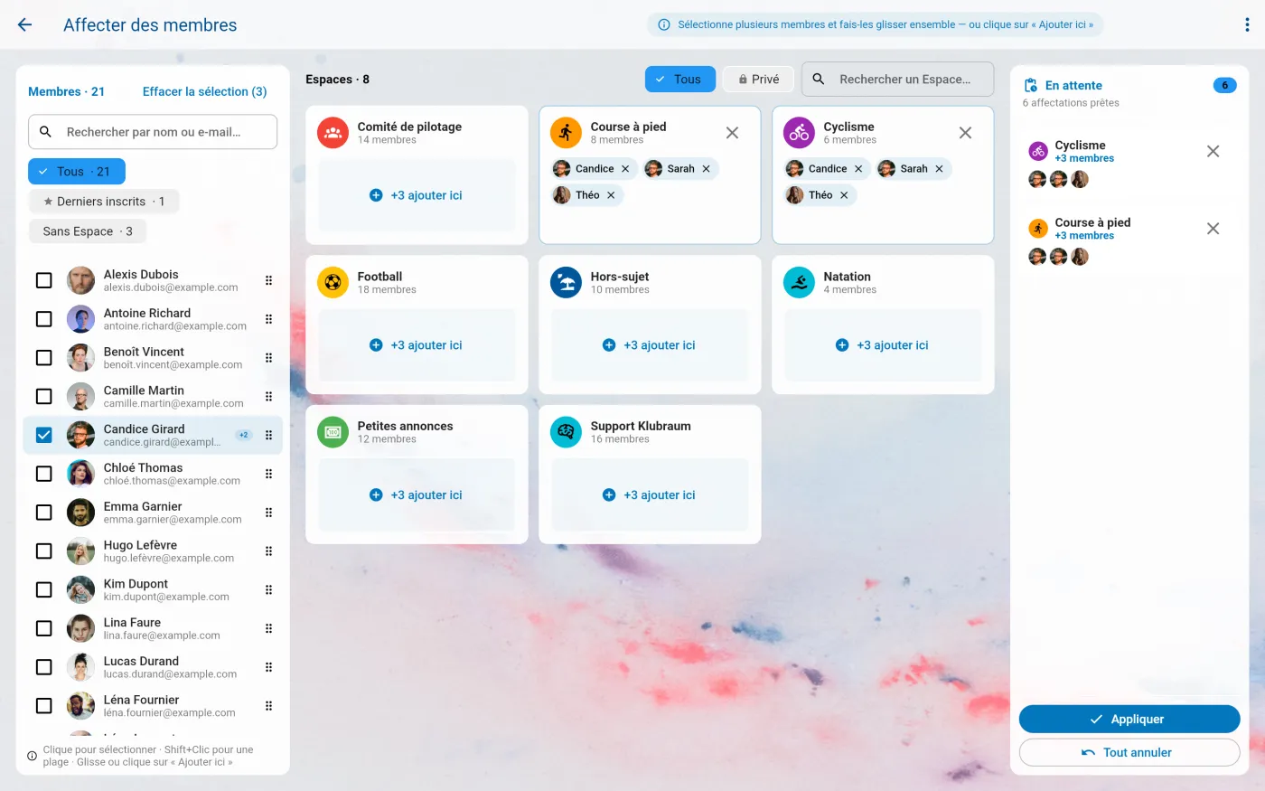Viewport: 1265px width, 791px height.
Task: Remove Théo from the Cyclisme card
Action: coord(844,195)
